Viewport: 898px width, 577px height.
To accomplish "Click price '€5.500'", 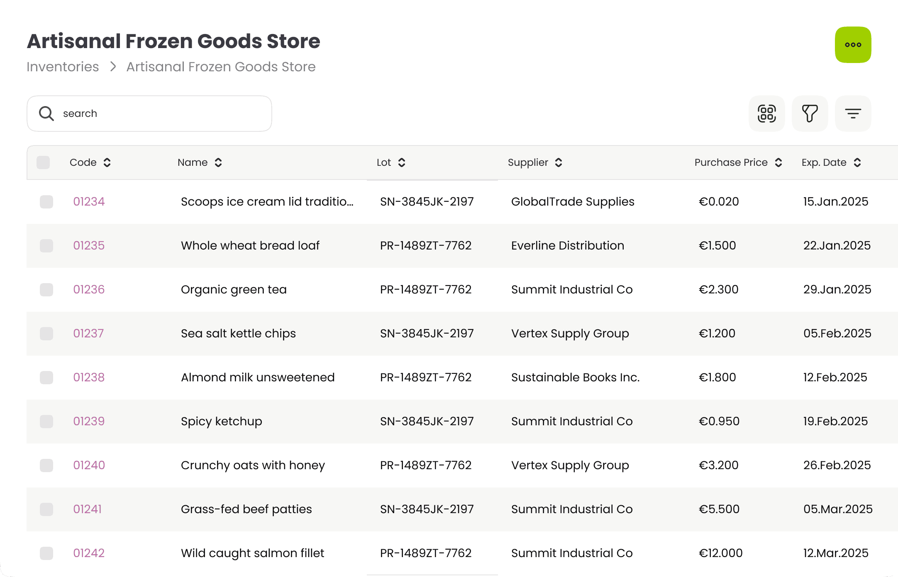I will tap(719, 509).
